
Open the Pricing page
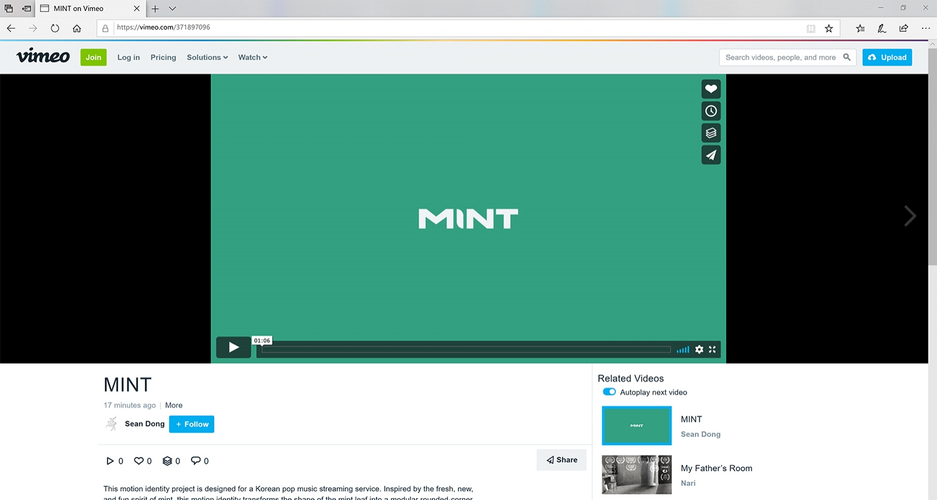[163, 57]
